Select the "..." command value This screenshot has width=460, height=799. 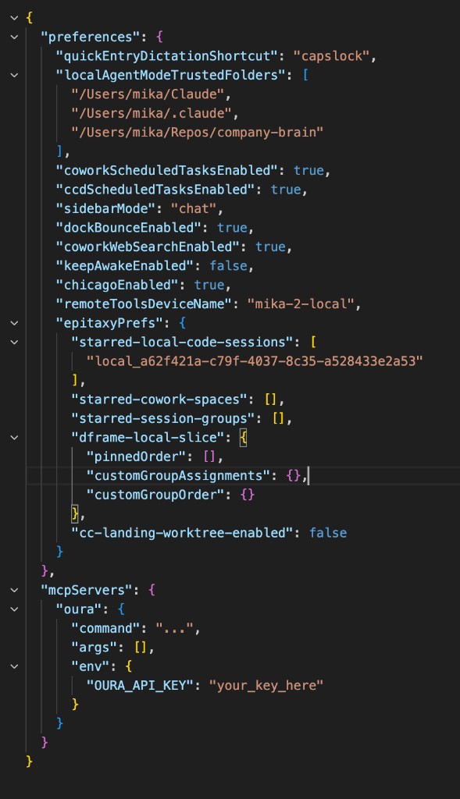(x=174, y=628)
